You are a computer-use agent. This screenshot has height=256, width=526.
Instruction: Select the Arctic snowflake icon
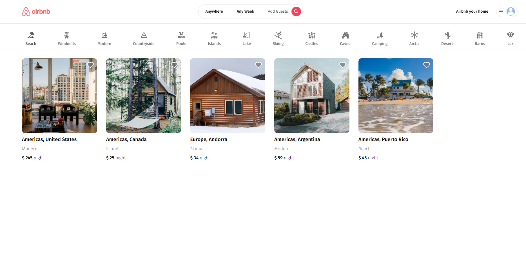pyautogui.click(x=414, y=35)
